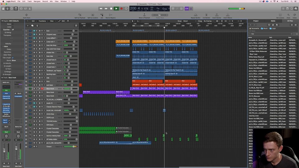Open Quick Help question mark icon
This screenshot has height=168, width=299.
click(x=12, y=9)
